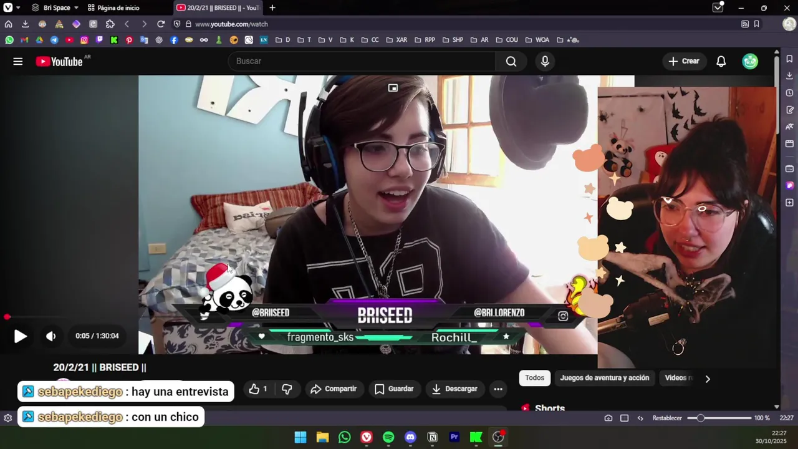Dislike the video with thumbs down
Screen dimensions: 798x449
(x=287, y=389)
